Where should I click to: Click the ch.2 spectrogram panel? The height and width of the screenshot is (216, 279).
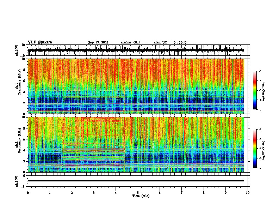pos(136,145)
